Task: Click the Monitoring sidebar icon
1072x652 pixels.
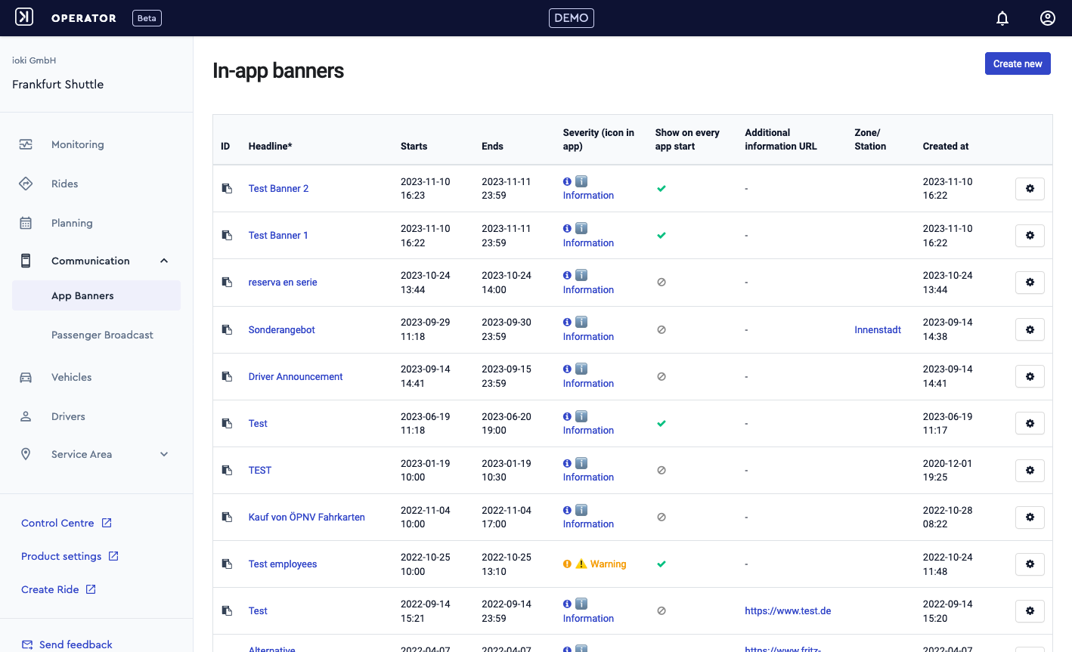Action: tap(26, 144)
